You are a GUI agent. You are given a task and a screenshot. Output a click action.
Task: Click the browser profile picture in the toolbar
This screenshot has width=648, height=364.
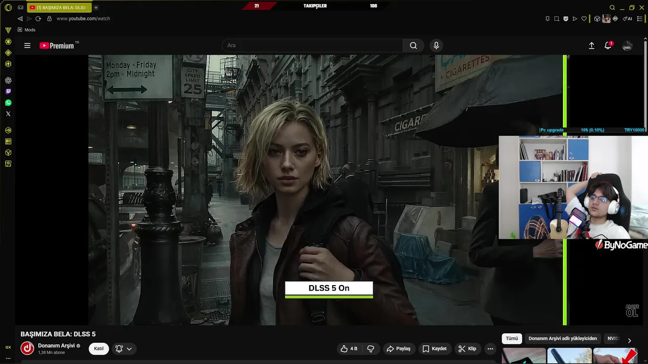pyautogui.click(x=606, y=19)
